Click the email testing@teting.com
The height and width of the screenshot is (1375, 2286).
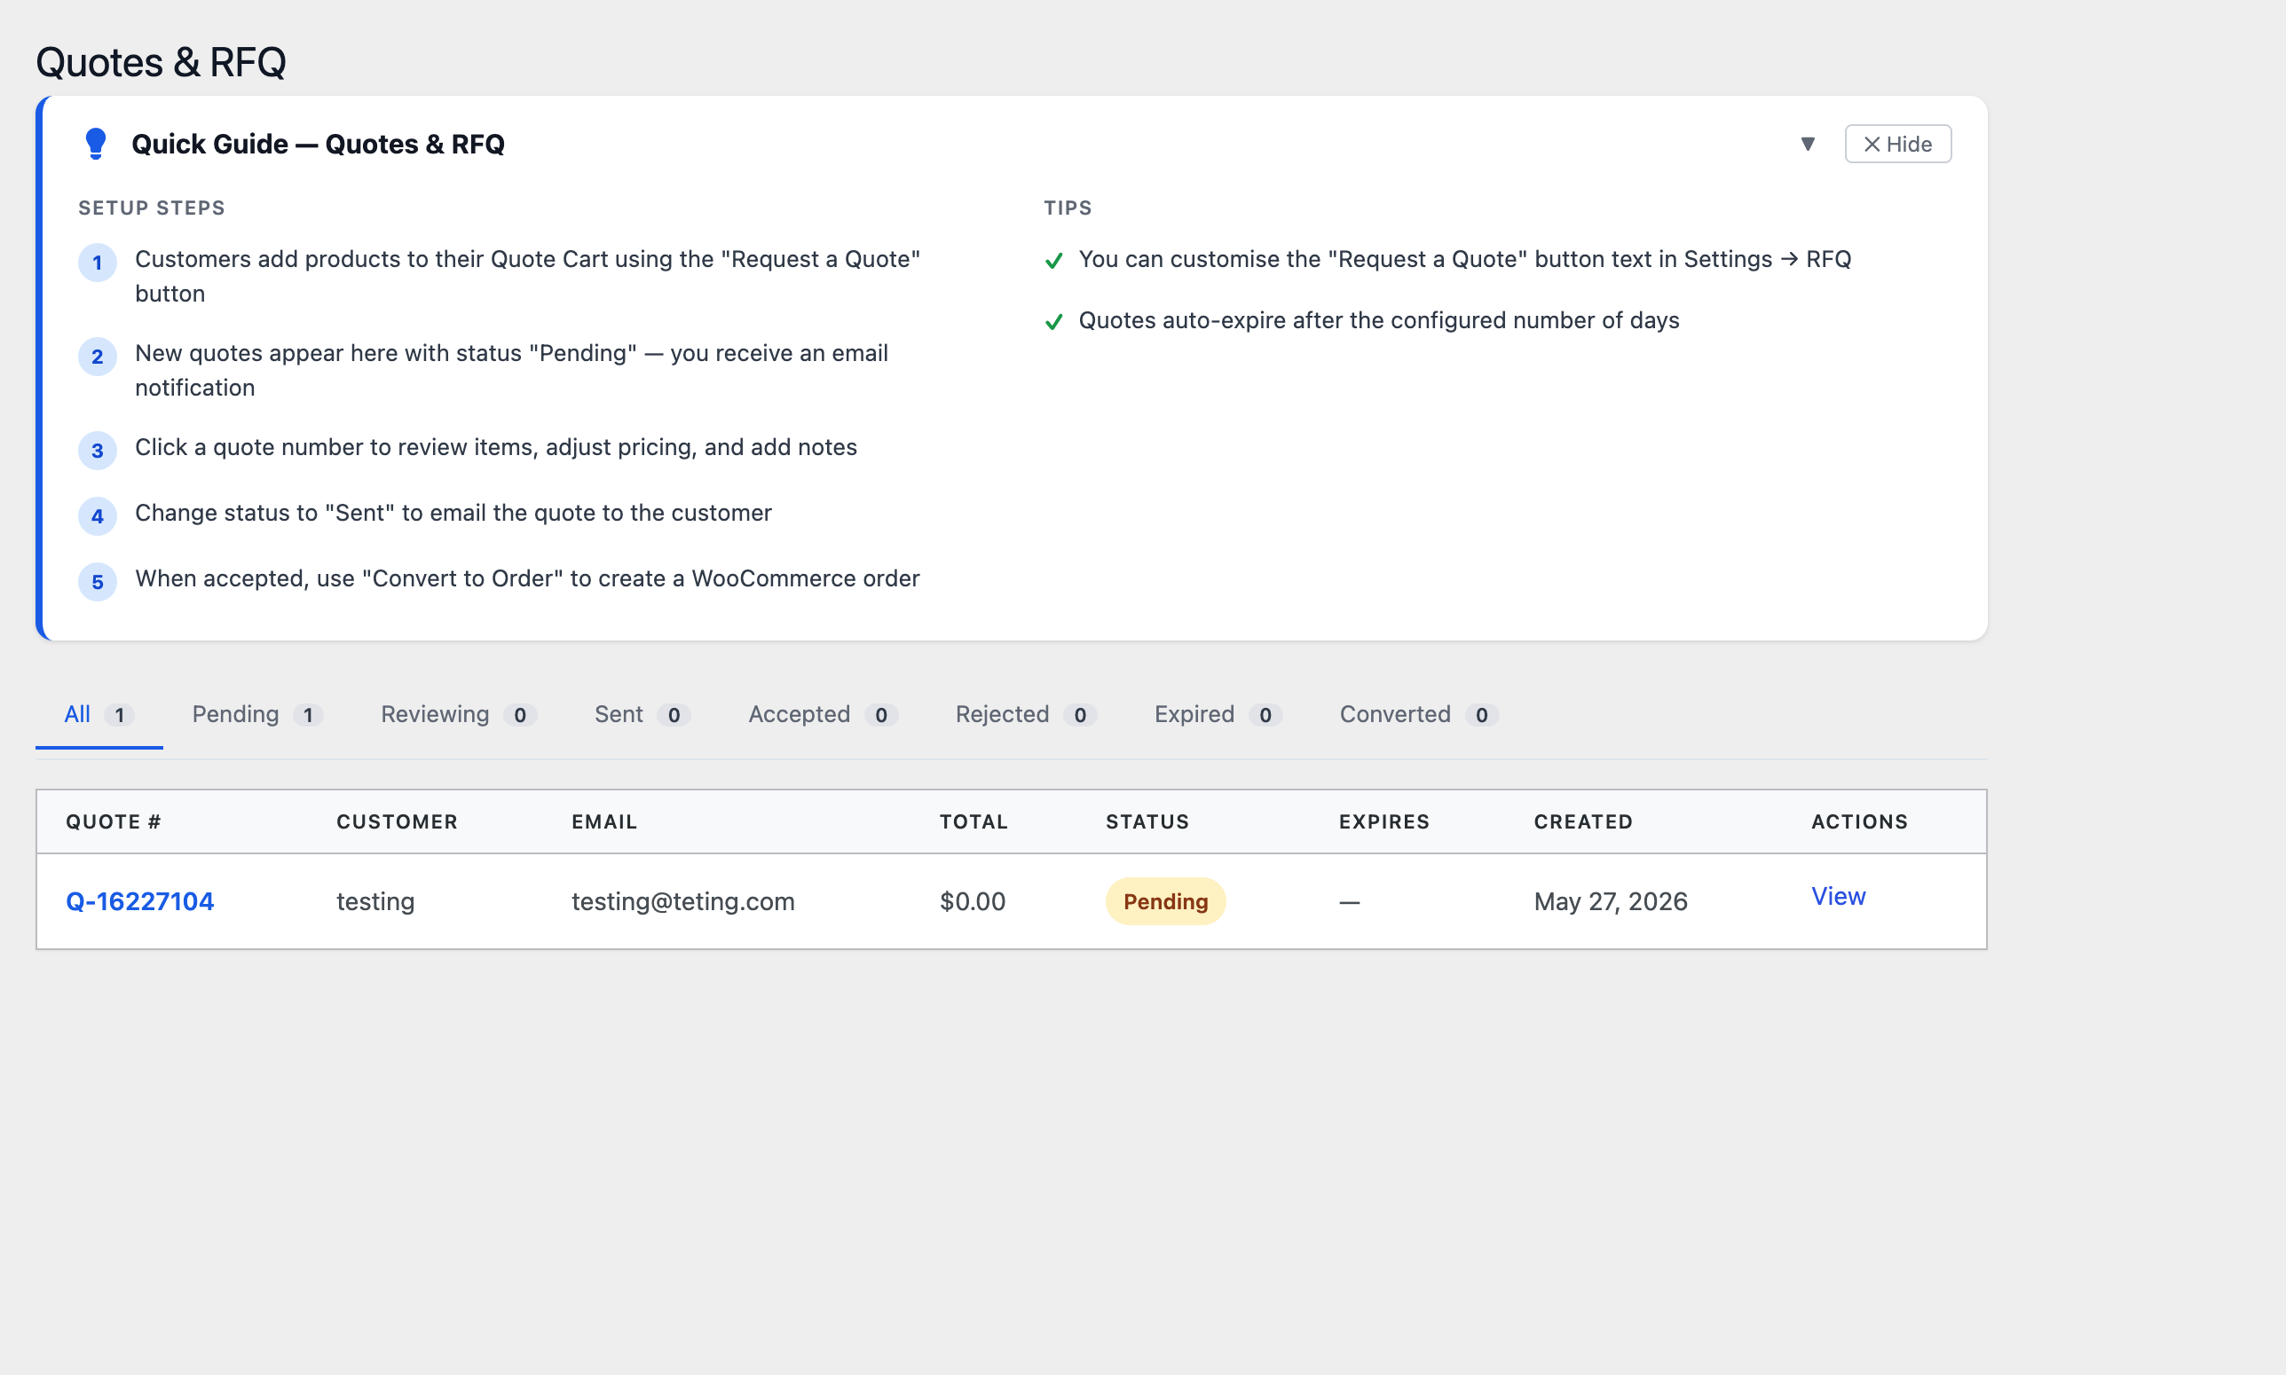click(683, 900)
